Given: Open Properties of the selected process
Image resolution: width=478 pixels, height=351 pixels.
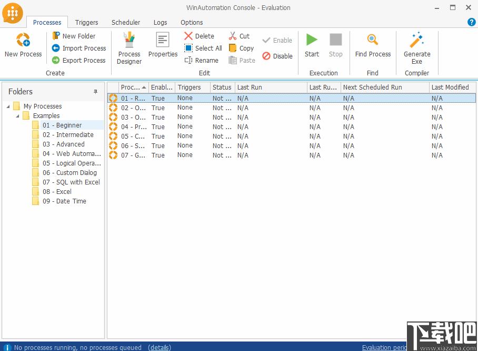Looking at the screenshot, I should pos(163,45).
